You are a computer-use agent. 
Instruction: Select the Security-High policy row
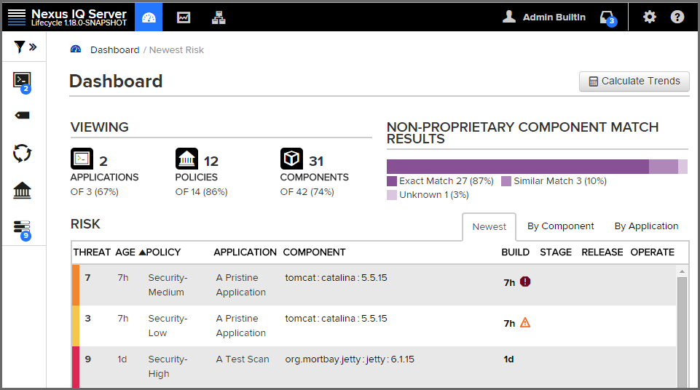click(x=374, y=367)
